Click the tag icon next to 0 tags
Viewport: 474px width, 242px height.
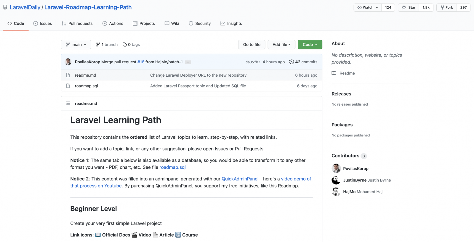[125, 45]
